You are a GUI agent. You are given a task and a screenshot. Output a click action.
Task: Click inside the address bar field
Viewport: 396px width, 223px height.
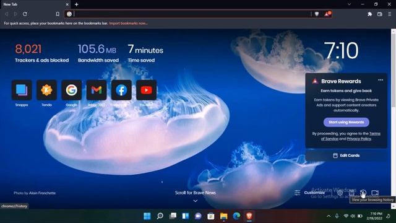(192, 14)
